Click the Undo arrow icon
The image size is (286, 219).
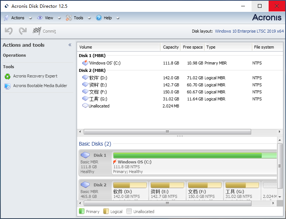tap(9, 31)
